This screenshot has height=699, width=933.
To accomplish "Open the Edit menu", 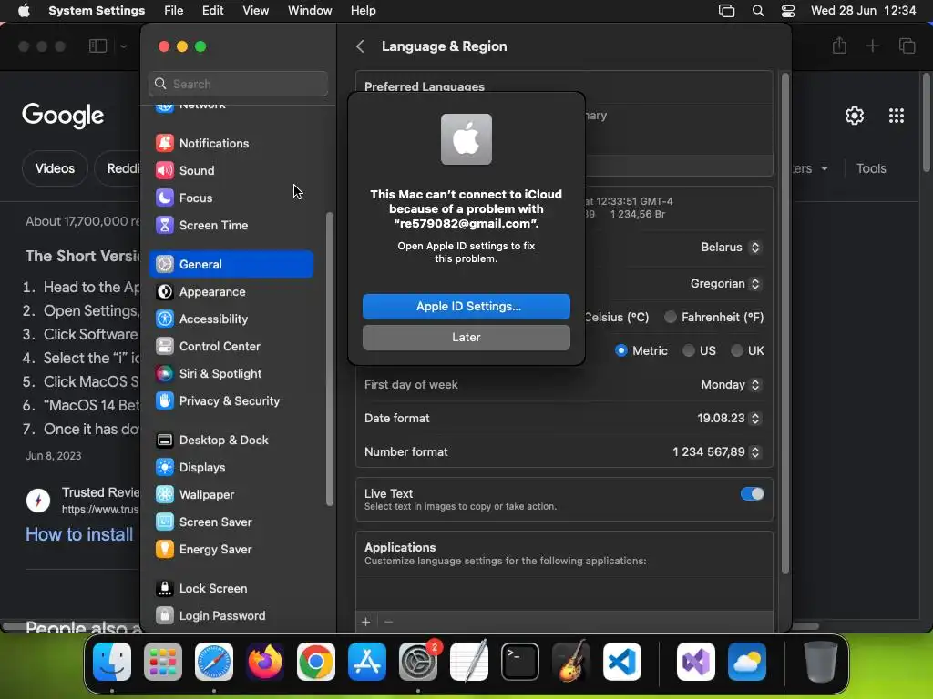I will tap(212, 11).
